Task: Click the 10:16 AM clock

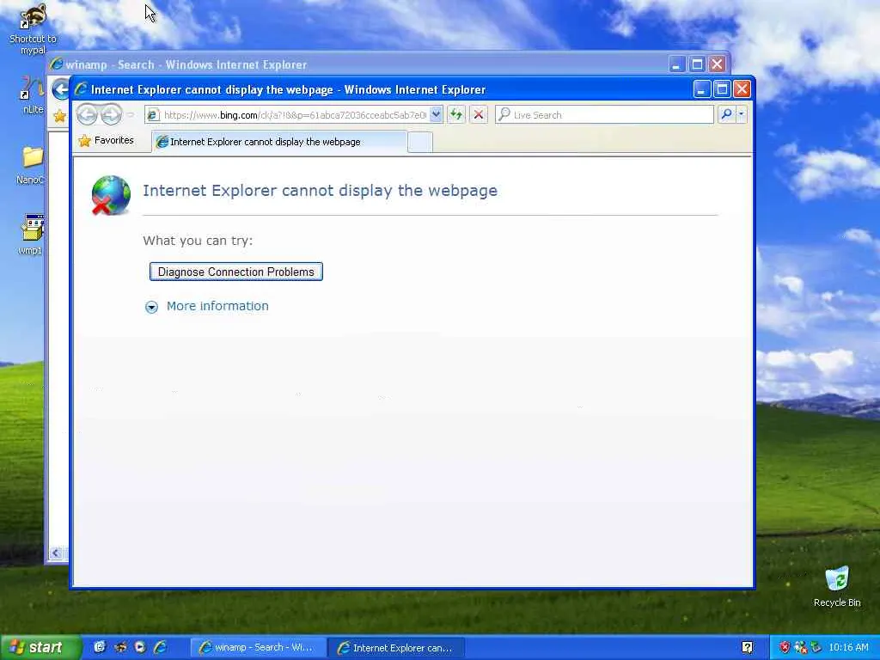Action: [x=848, y=647]
